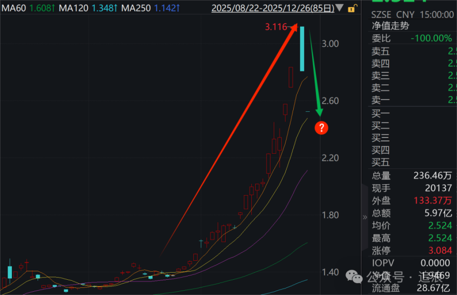Click the 均价 2.524 value
Screen dimensions: 457x295
point(440,226)
